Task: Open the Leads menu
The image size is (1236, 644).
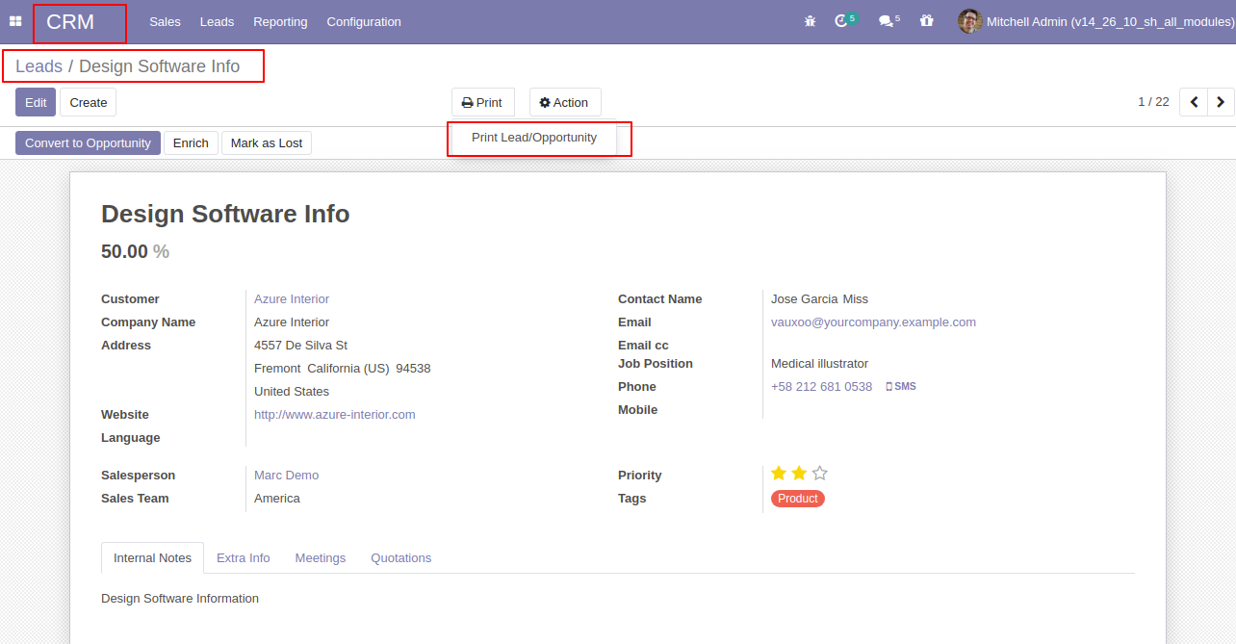Action: [217, 21]
